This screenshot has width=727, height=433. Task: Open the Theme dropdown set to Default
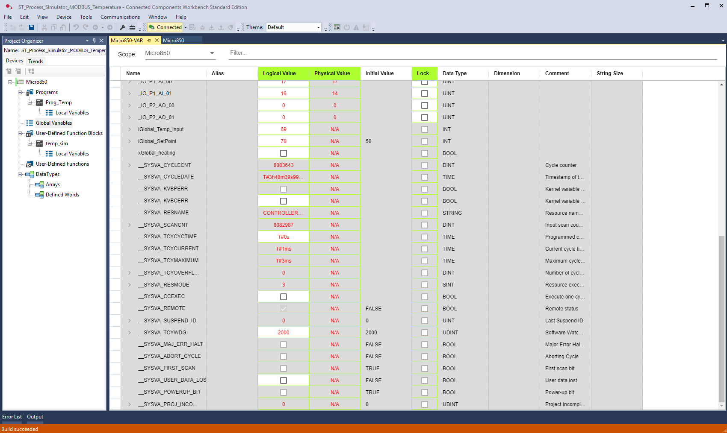[x=293, y=27]
